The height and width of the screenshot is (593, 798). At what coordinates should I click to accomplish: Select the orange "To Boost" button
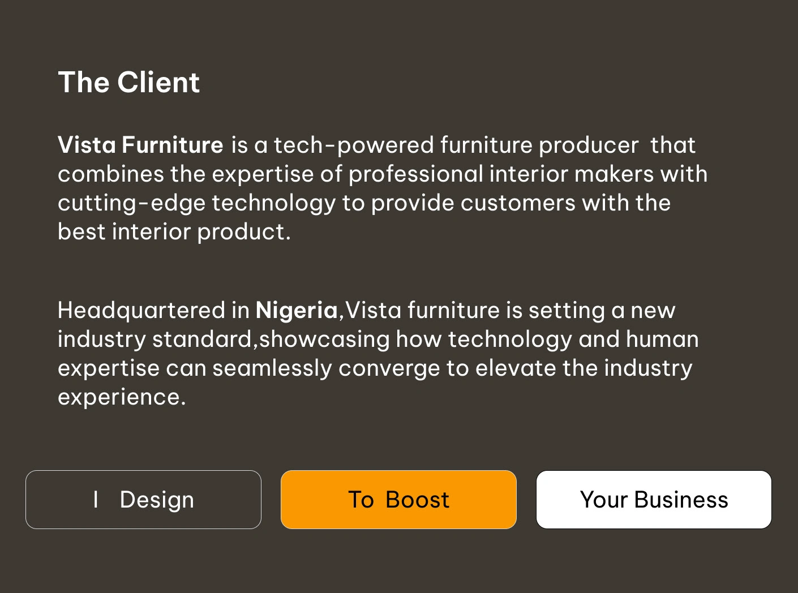coord(398,500)
